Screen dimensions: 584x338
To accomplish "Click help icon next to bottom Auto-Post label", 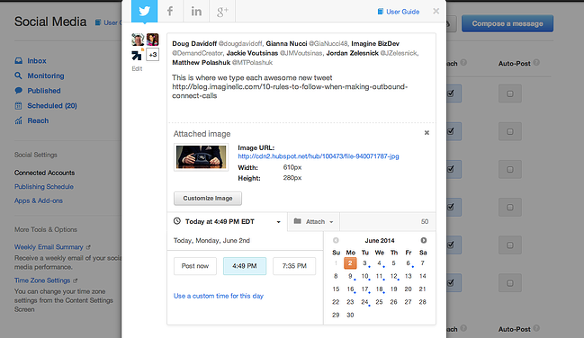I will 536,328.
